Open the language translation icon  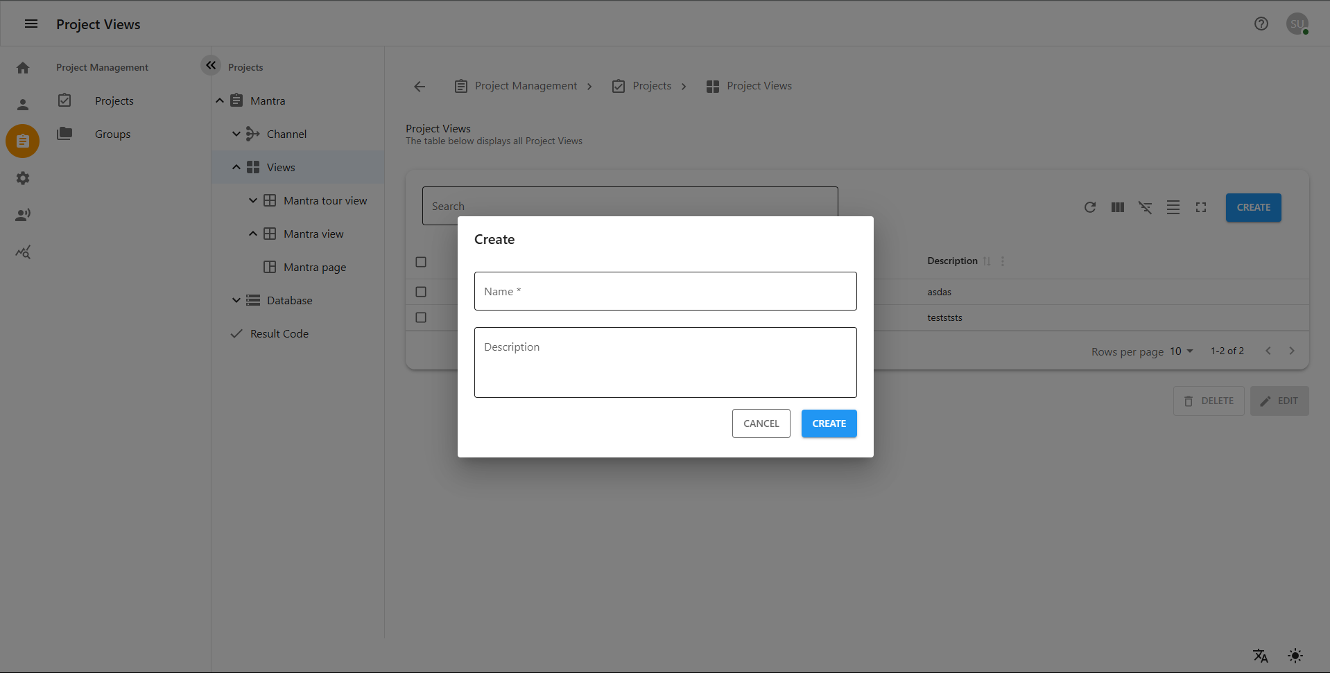tap(1259, 656)
